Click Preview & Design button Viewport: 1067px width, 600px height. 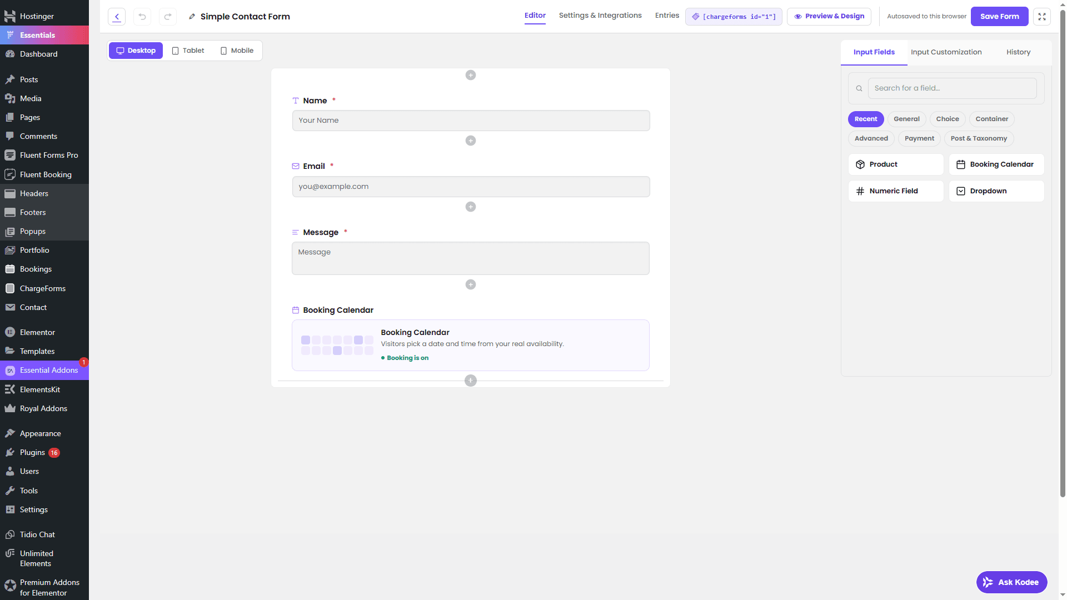(x=829, y=17)
